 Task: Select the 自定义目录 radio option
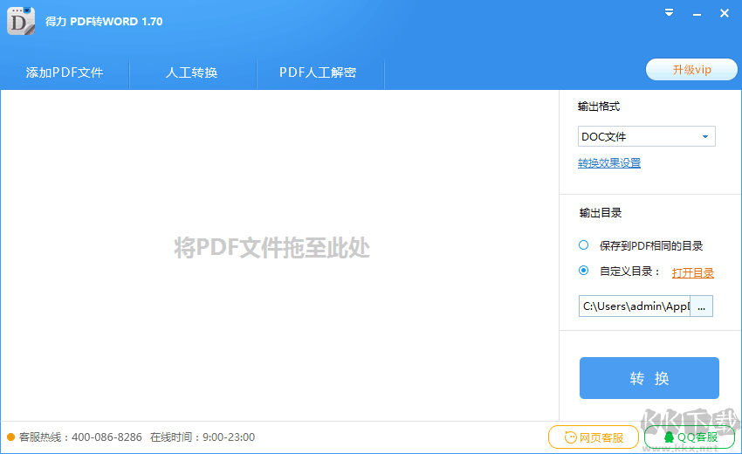point(583,271)
